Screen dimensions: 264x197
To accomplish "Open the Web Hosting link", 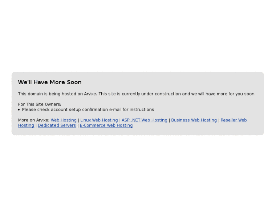I will pos(64,120).
